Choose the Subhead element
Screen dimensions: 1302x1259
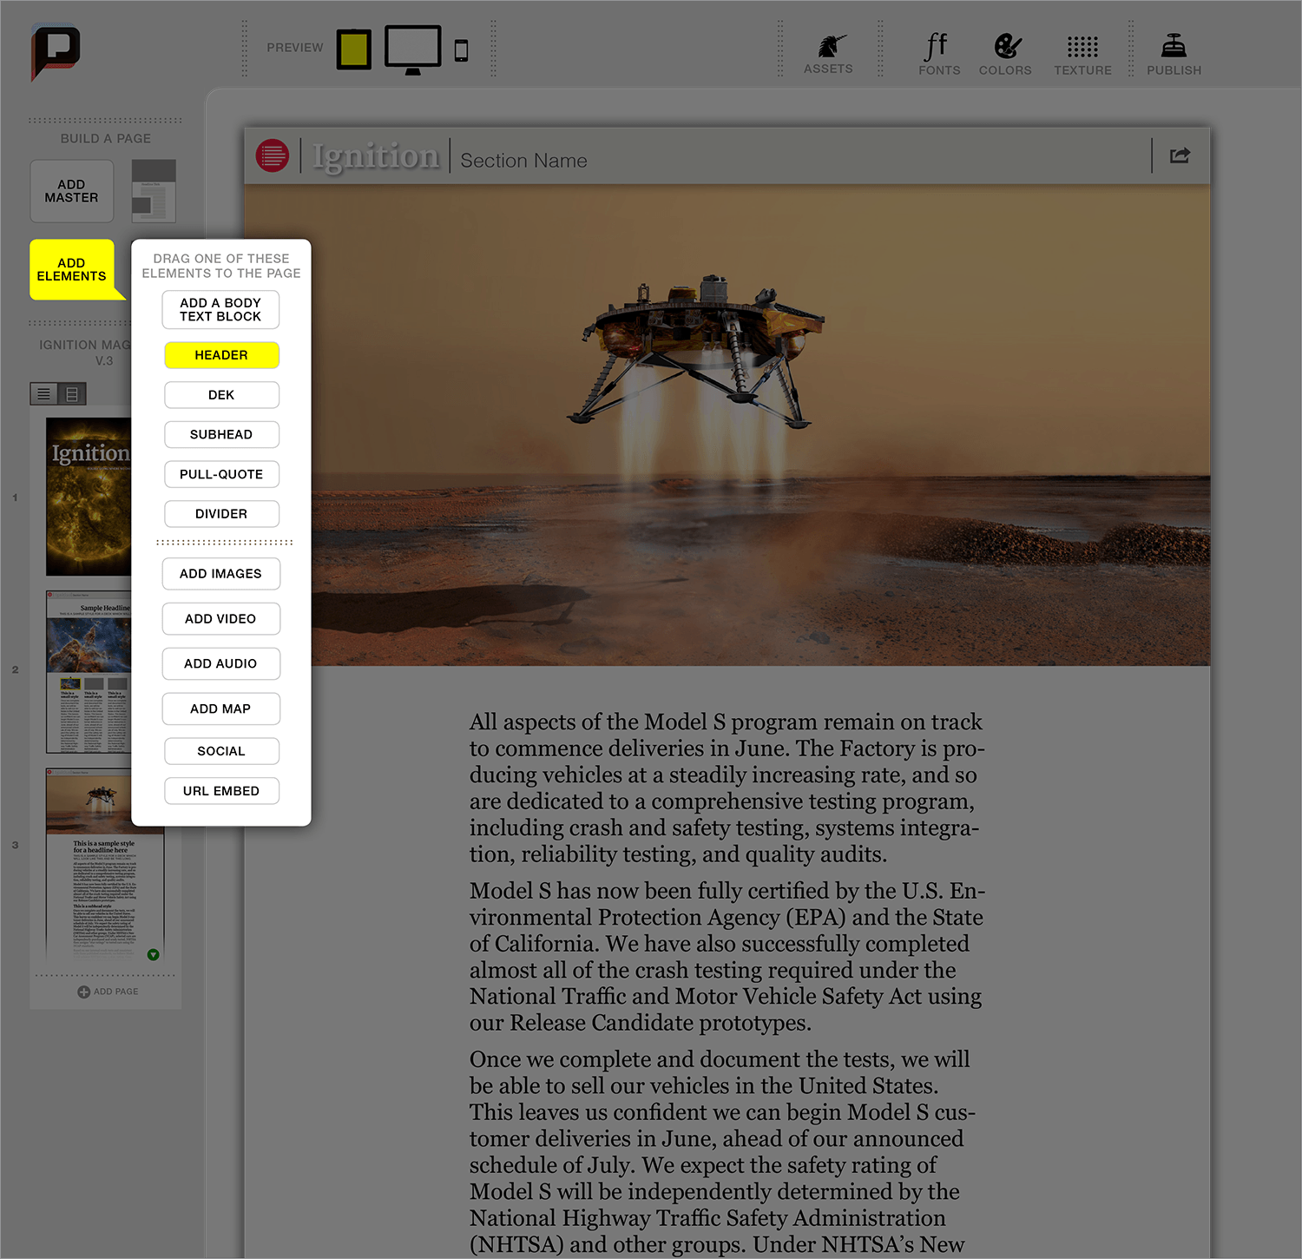221,434
